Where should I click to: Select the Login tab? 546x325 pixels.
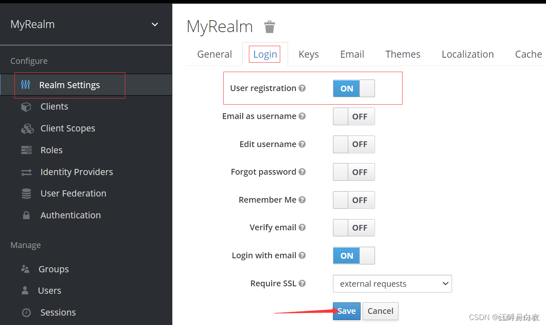pos(265,54)
